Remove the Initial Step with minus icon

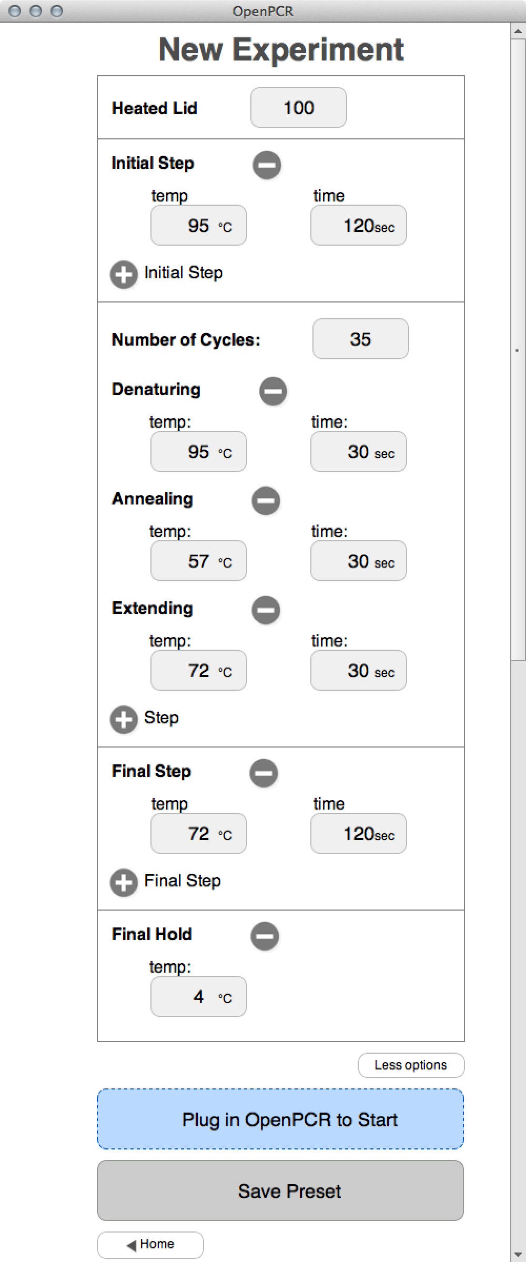[x=267, y=165]
